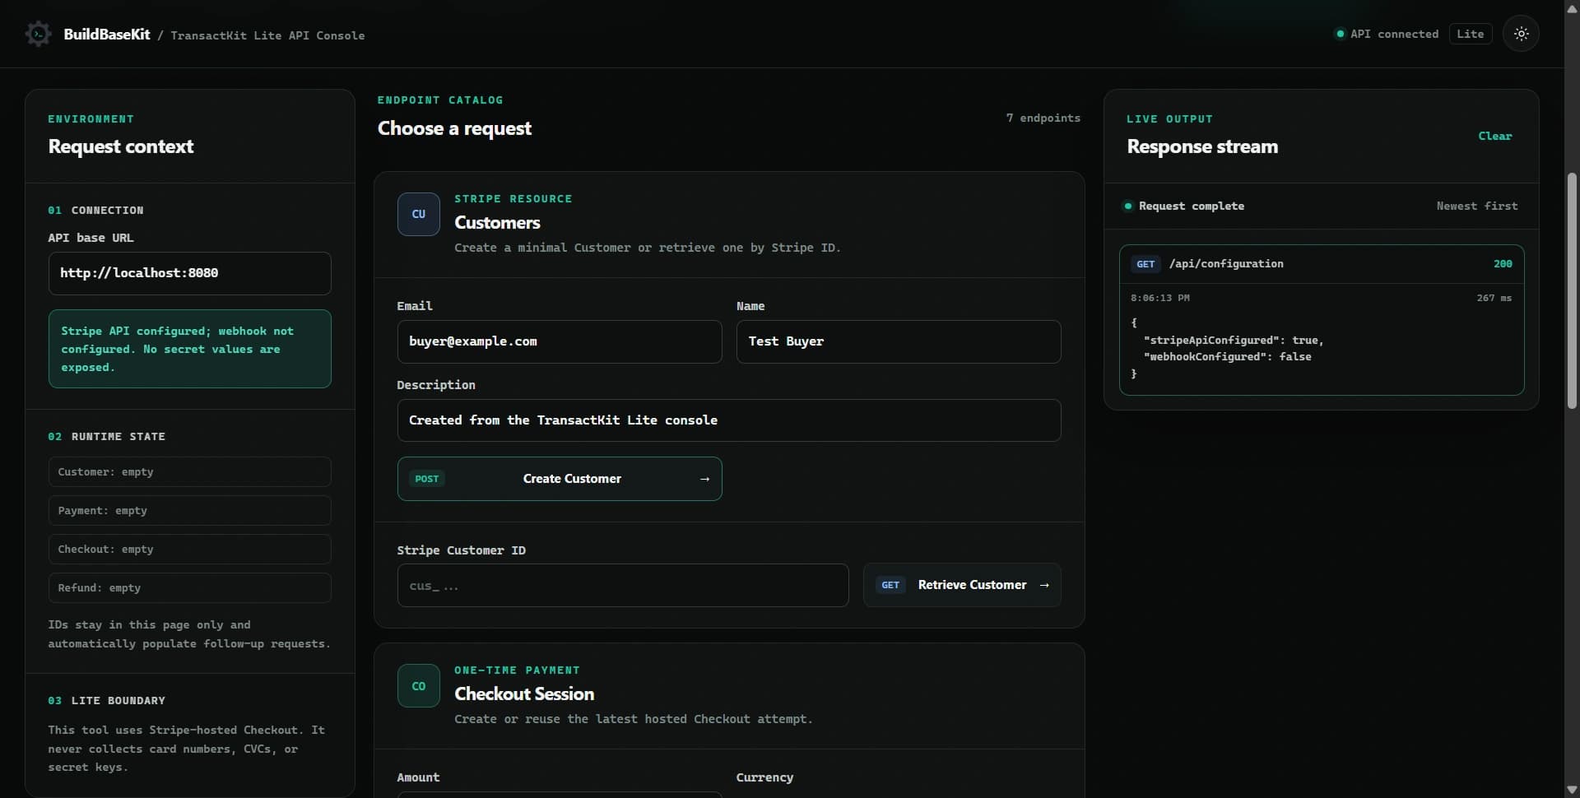Click the Checkout Session card title
This screenshot has height=798, width=1580.
coord(524,694)
